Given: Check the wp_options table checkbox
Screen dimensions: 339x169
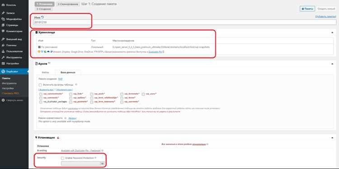Looking at the screenshot, I should click(71, 98).
